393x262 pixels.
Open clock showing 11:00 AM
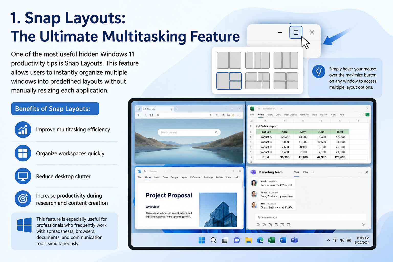363,240
